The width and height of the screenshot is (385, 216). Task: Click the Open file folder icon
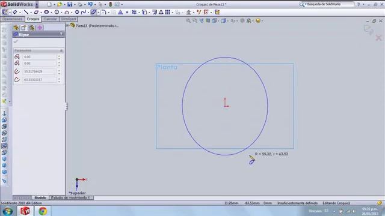(60, 4)
